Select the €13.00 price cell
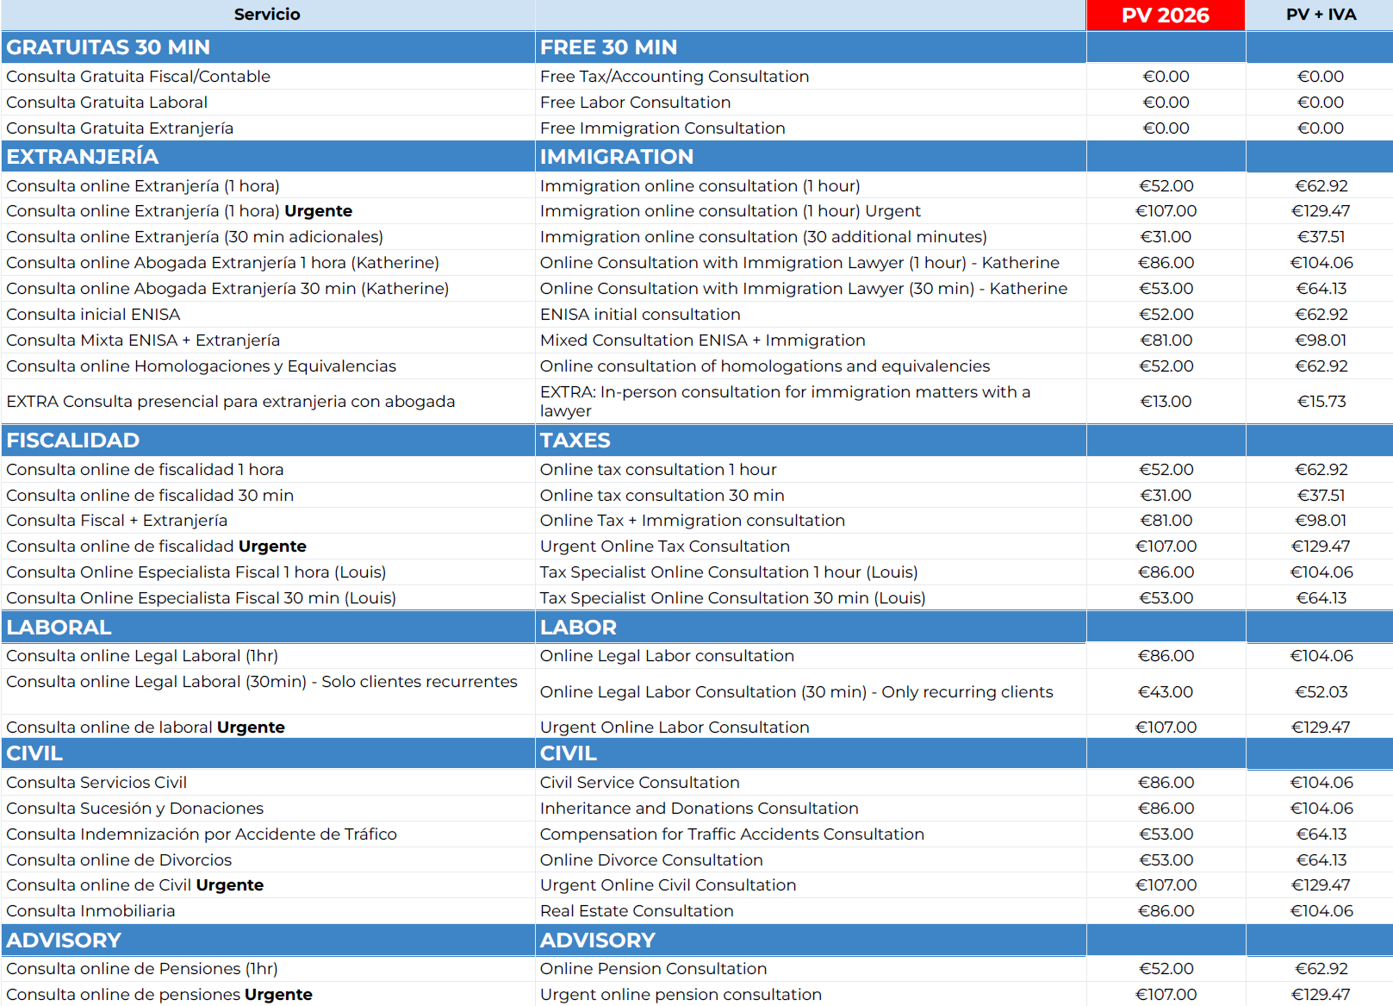The image size is (1393, 1006). point(1166,402)
